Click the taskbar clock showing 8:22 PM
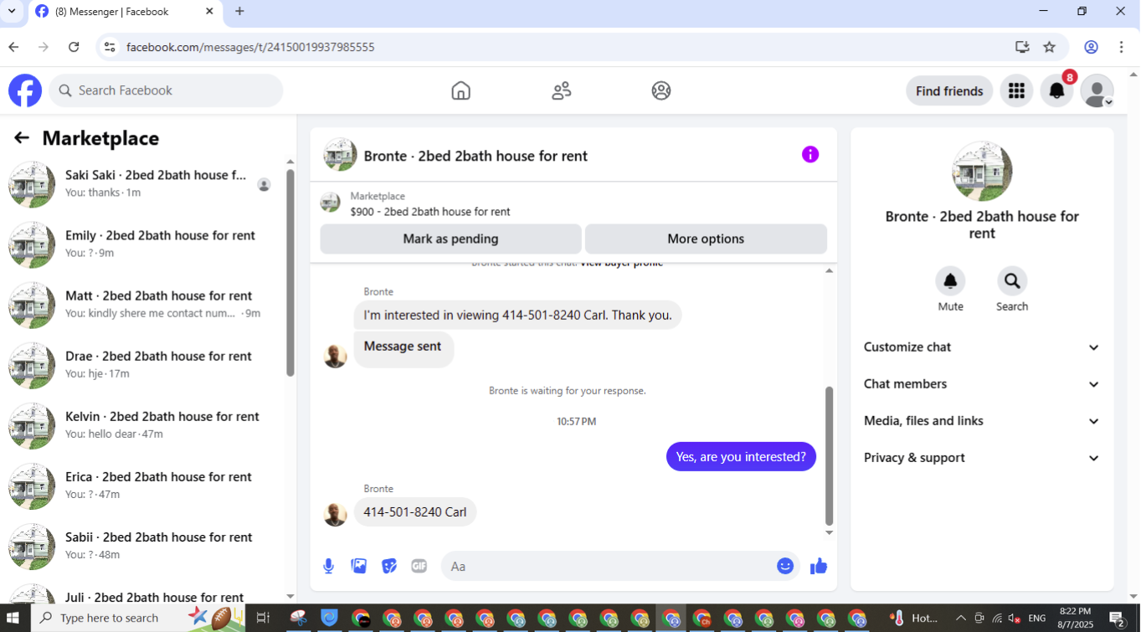Image resolution: width=1141 pixels, height=632 pixels. (1075, 618)
